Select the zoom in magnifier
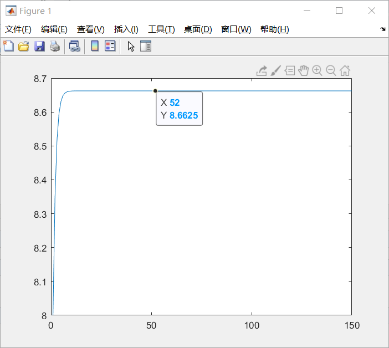 pyautogui.click(x=318, y=71)
